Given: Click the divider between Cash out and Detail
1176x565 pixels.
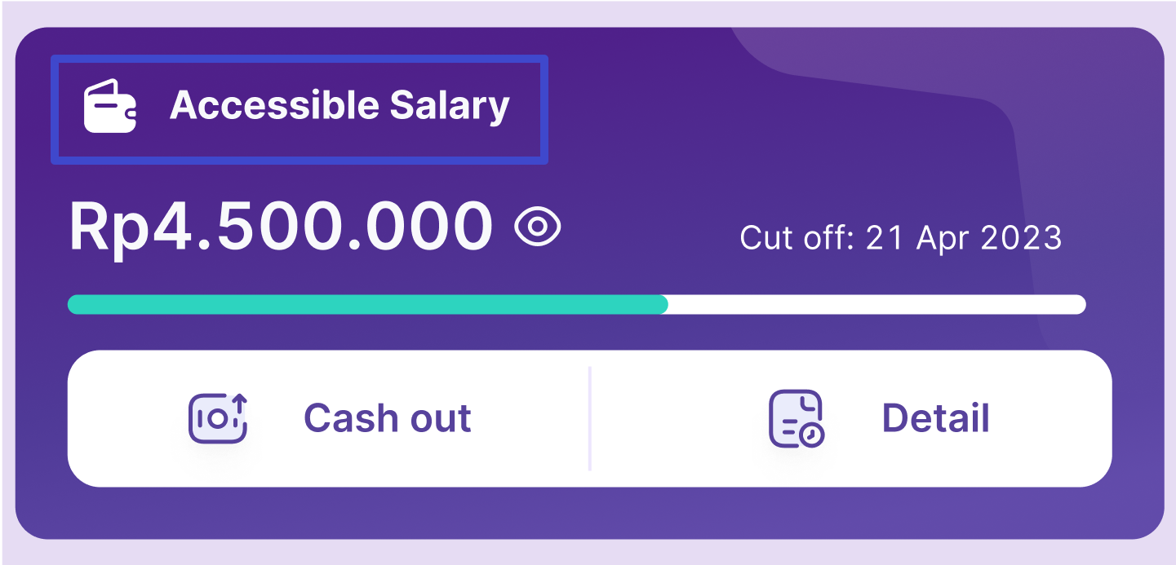Looking at the screenshot, I should pos(589,418).
